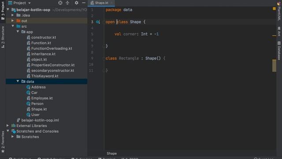Click the yellow warning stripe mark on scrollbar
Viewport: 282px width, 159px height.
click(274, 36)
